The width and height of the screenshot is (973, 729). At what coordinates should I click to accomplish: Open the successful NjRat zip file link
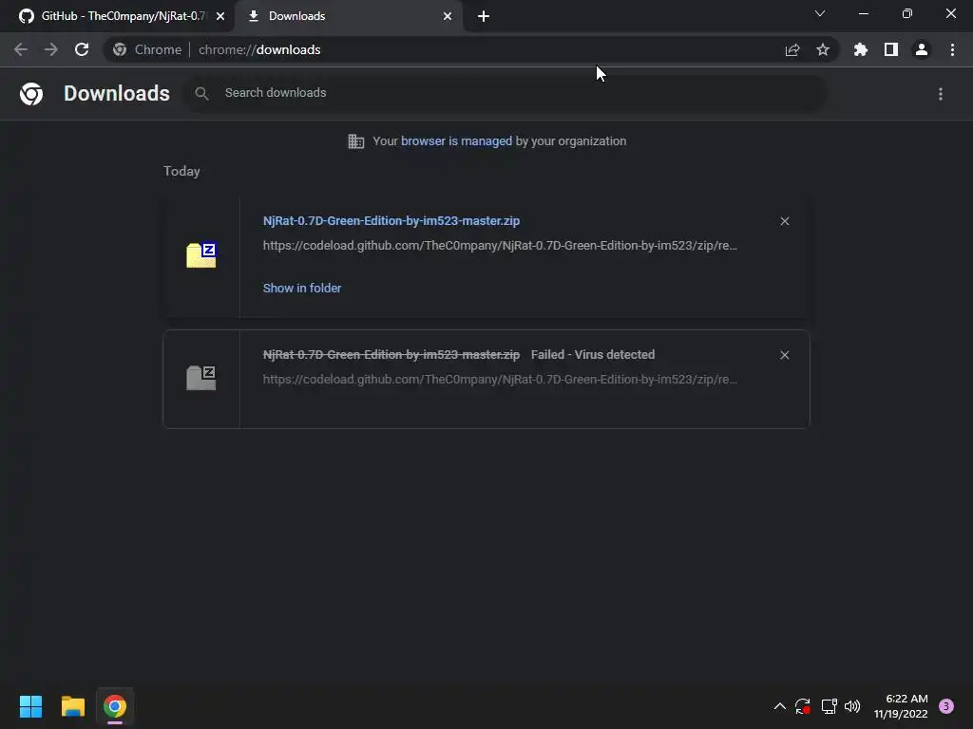(391, 220)
